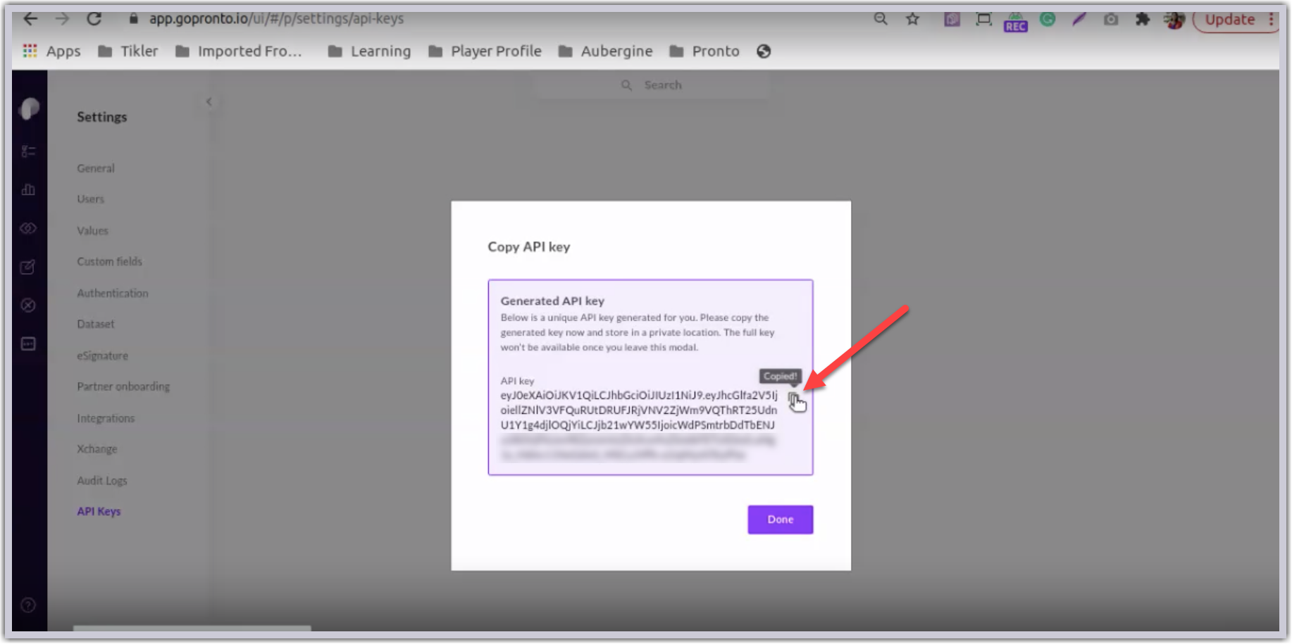The image size is (1292, 644).
Task: Click the eye icon in left sidebar
Action: tap(28, 229)
